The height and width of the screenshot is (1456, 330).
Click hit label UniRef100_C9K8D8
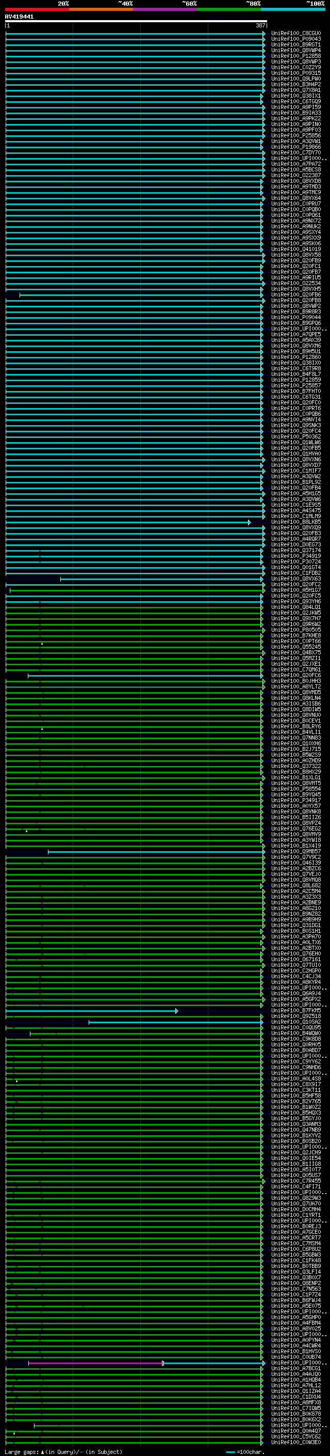click(x=295, y=1038)
